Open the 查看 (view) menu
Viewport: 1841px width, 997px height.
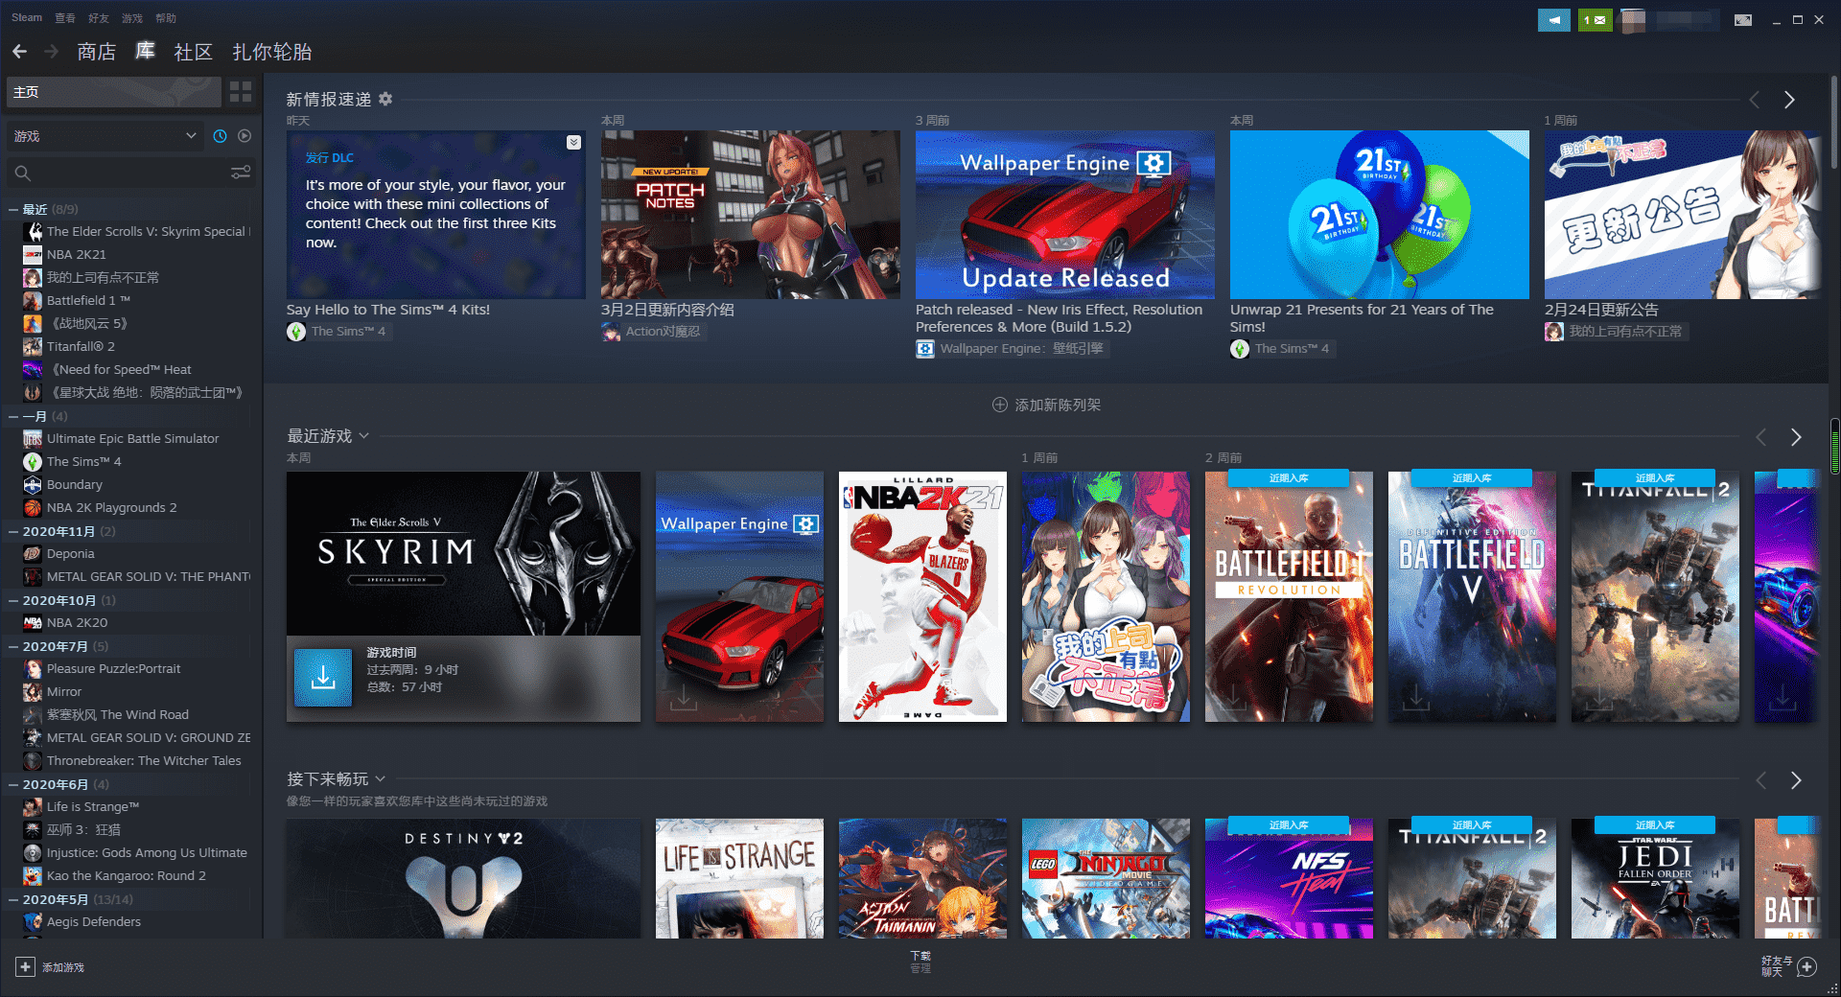[x=65, y=18]
